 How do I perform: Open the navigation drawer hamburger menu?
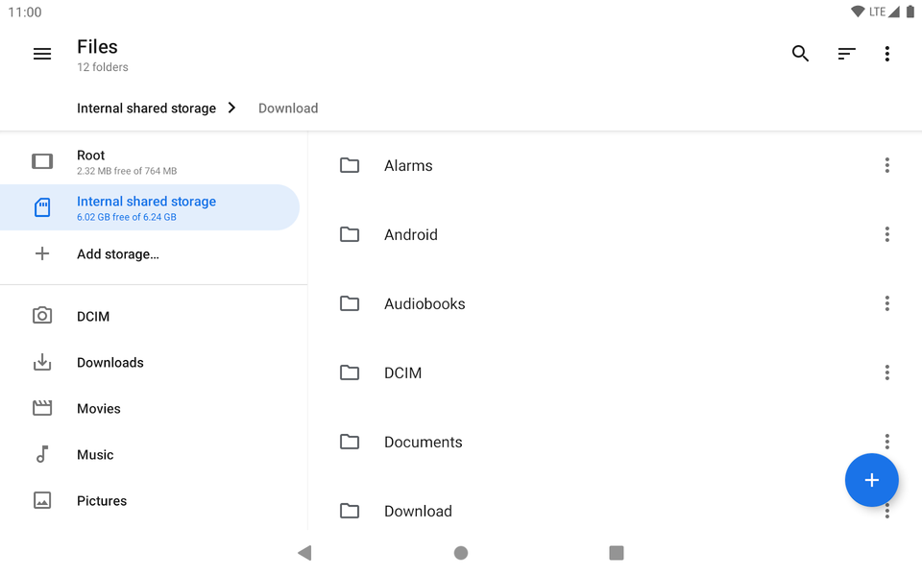tap(42, 54)
